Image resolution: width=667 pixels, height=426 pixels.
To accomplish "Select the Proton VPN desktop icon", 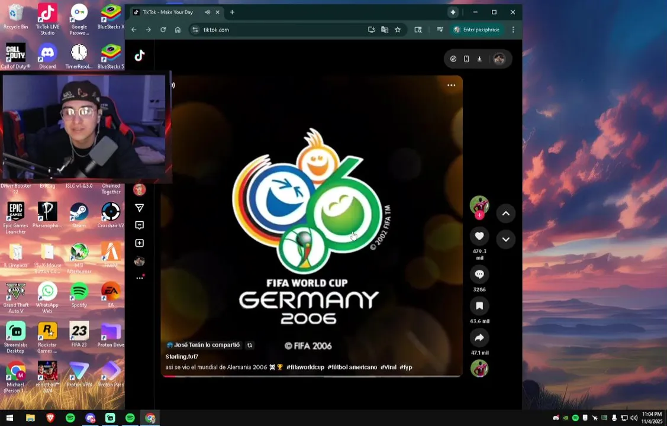I will pyautogui.click(x=79, y=374).
